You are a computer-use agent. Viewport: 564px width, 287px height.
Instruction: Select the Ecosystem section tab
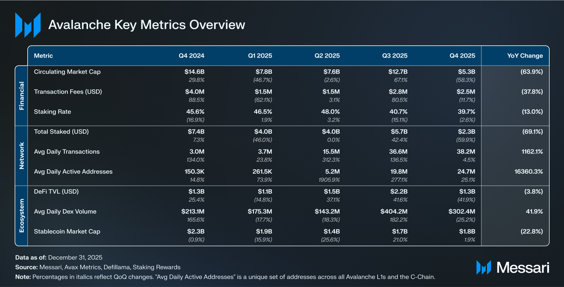tap(22, 216)
